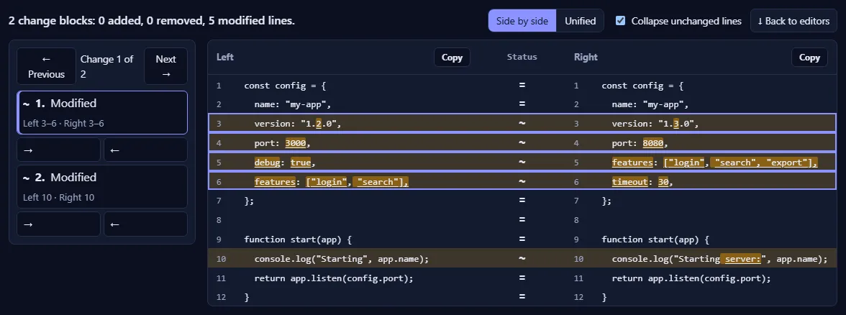Click left line debug: true
The image size is (846, 315).
point(284,163)
